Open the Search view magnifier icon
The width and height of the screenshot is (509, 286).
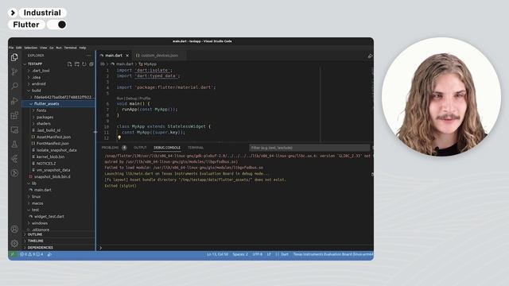pyautogui.click(x=14, y=86)
